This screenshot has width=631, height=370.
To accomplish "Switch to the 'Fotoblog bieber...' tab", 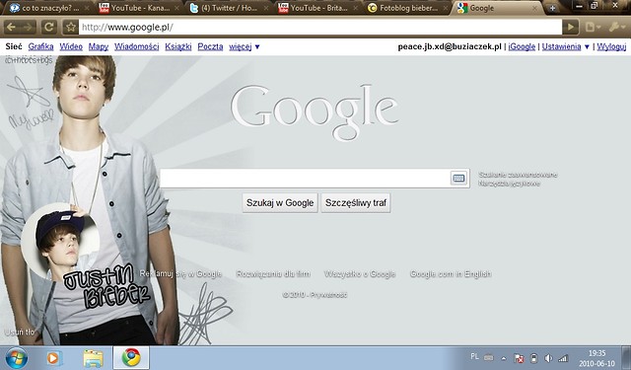I will 407,8.
